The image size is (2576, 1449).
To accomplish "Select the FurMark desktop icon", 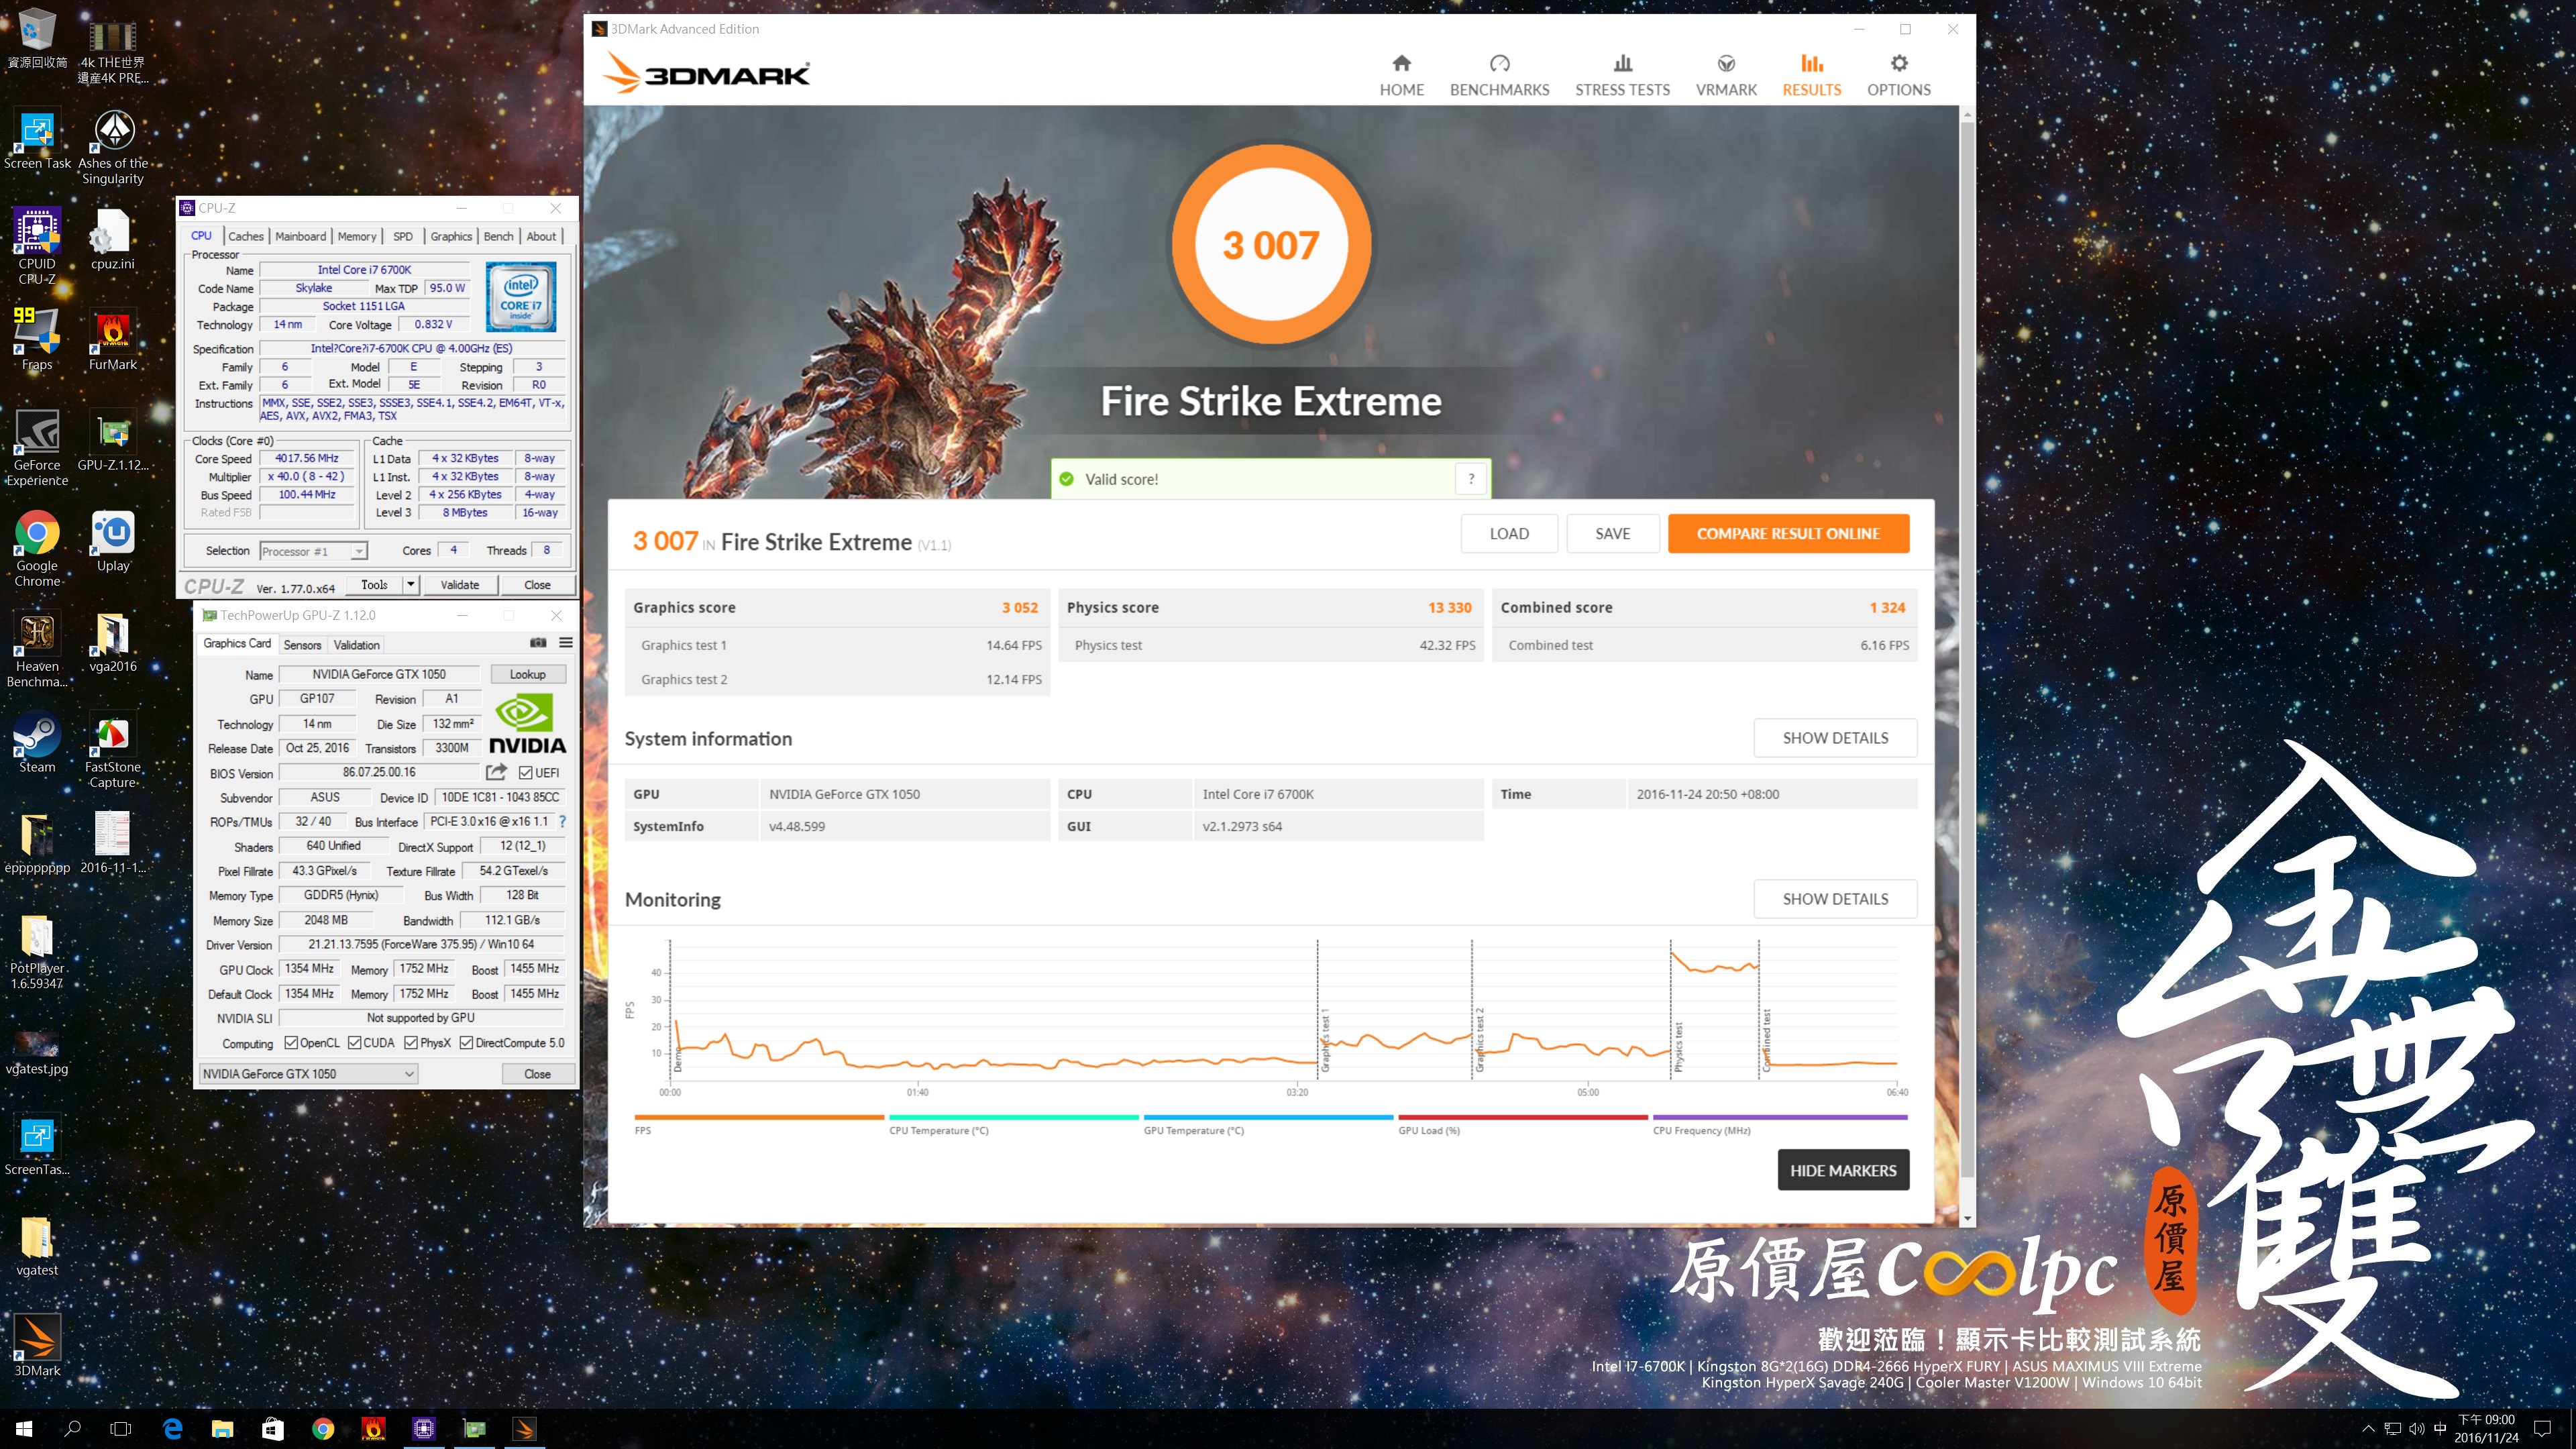I will coord(113,340).
